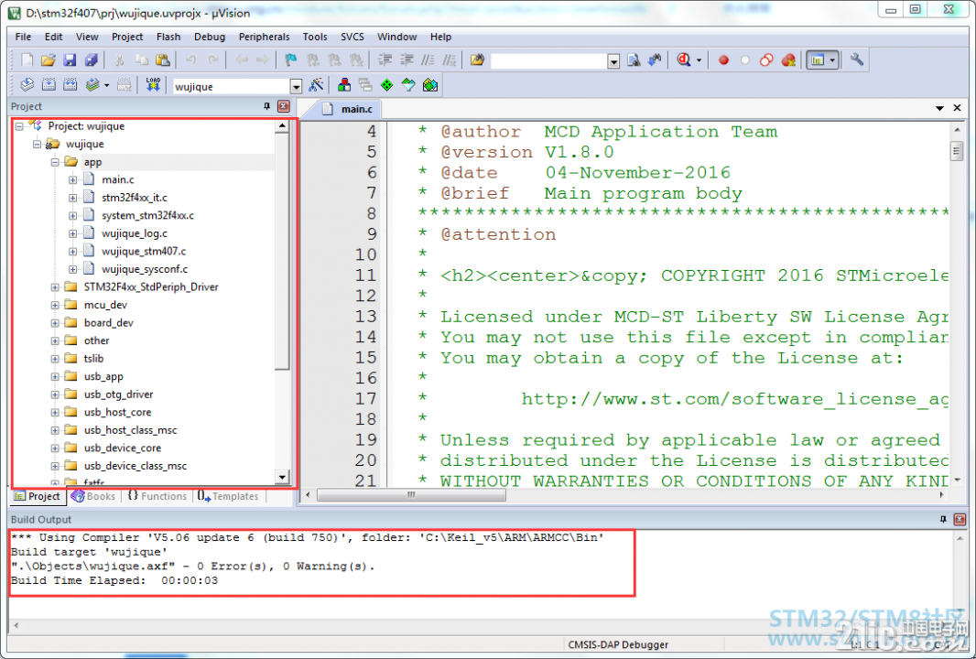Viewport: 976px width, 659px height.
Task: Click the Translate current file icon
Action: tap(27, 85)
